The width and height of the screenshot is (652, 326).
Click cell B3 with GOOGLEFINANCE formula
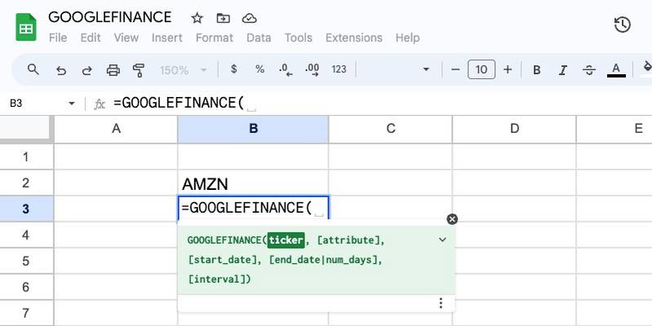tap(253, 208)
